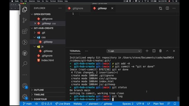Switch to the .gitignore editor tab

coord(78,8)
